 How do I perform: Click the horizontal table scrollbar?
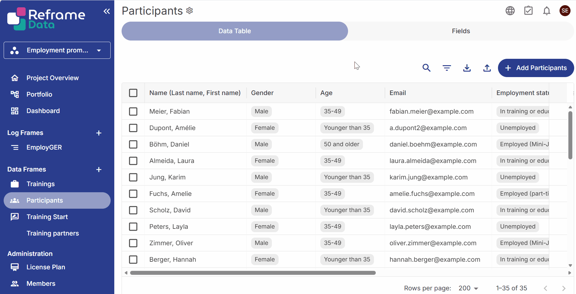click(253, 273)
